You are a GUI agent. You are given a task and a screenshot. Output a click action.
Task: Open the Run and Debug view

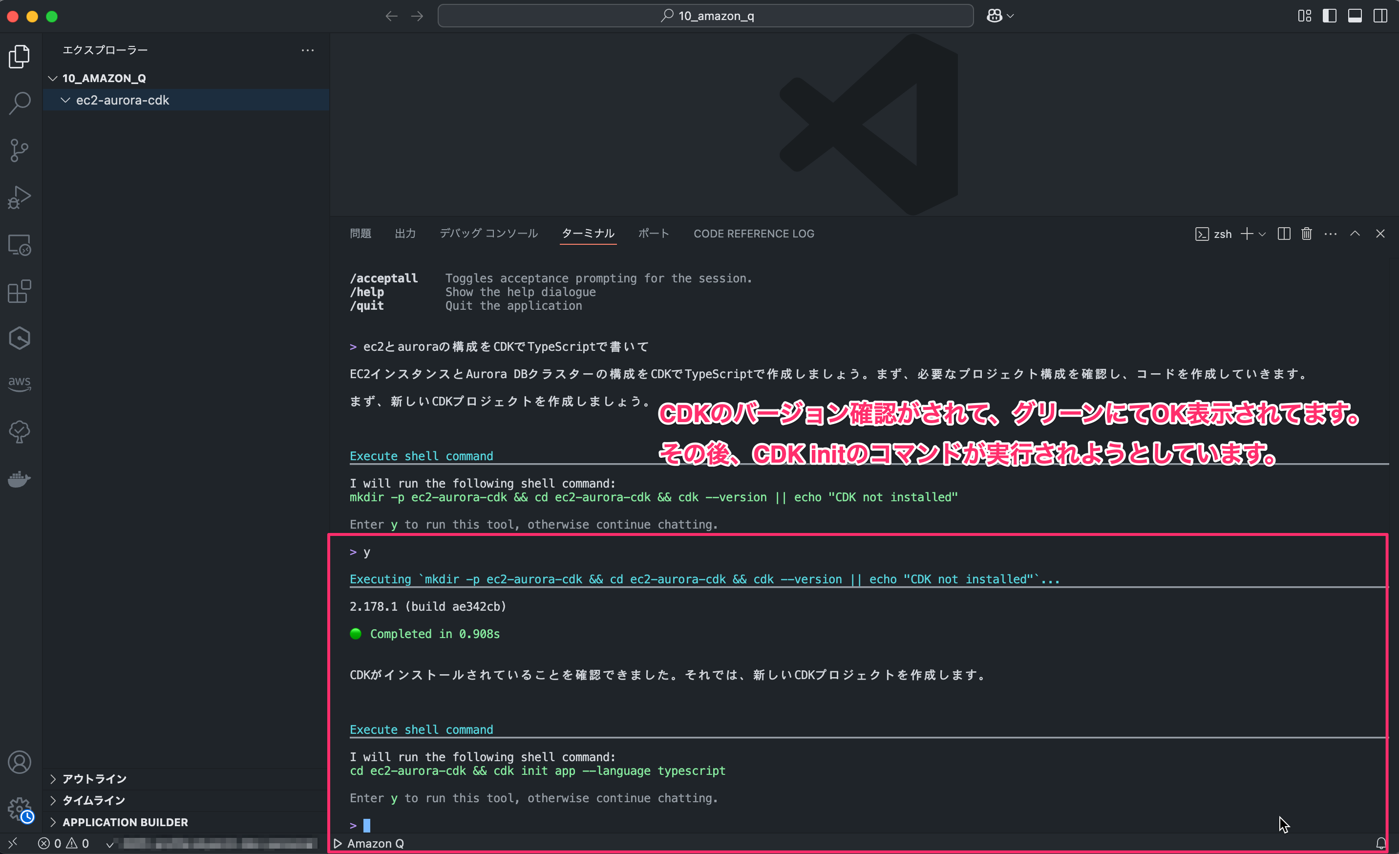[x=20, y=197]
